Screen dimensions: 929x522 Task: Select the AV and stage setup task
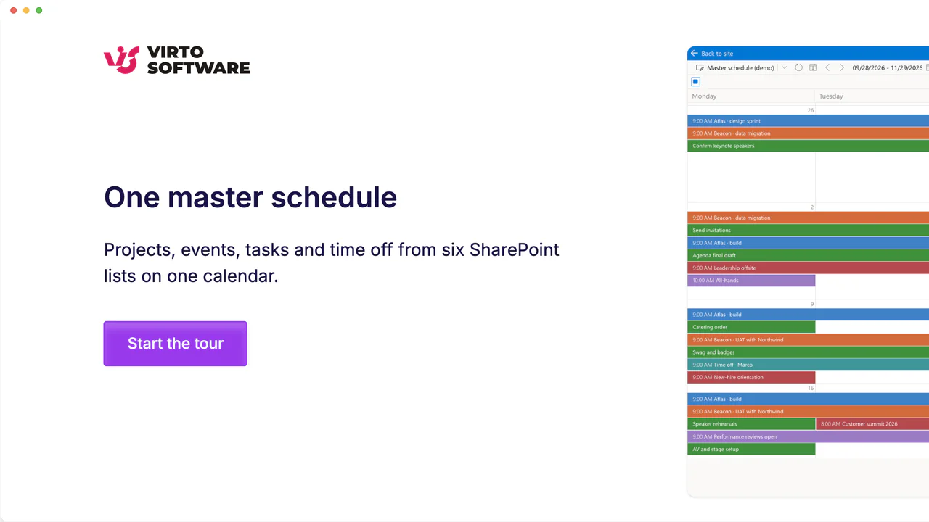coord(751,449)
